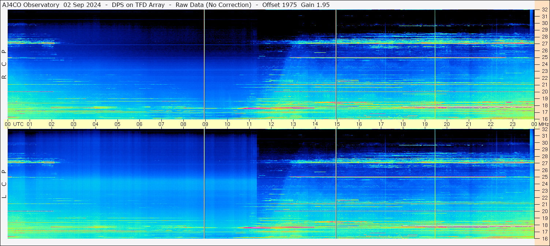This screenshot has width=550, height=246.
Task: Click the '00' hour label beside UTC
Action: click(x=8, y=124)
